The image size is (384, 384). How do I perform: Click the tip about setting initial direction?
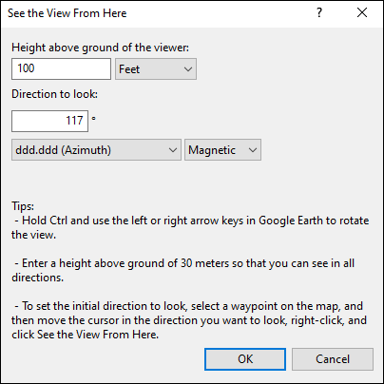click(x=189, y=320)
